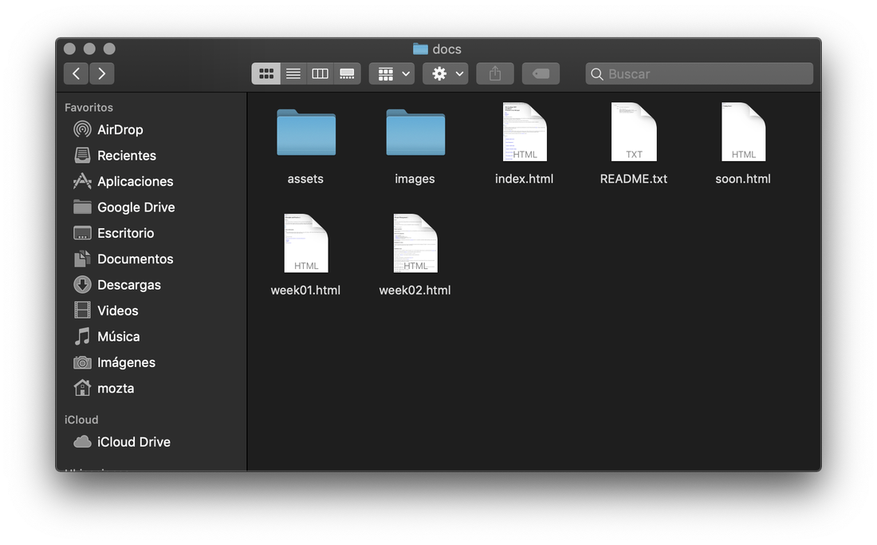
Task: Click the Imágenes camera icon
Action: pyautogui.click(x=82, y=362)
